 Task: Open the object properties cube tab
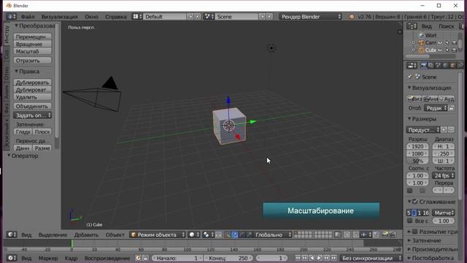click(452, 65)
